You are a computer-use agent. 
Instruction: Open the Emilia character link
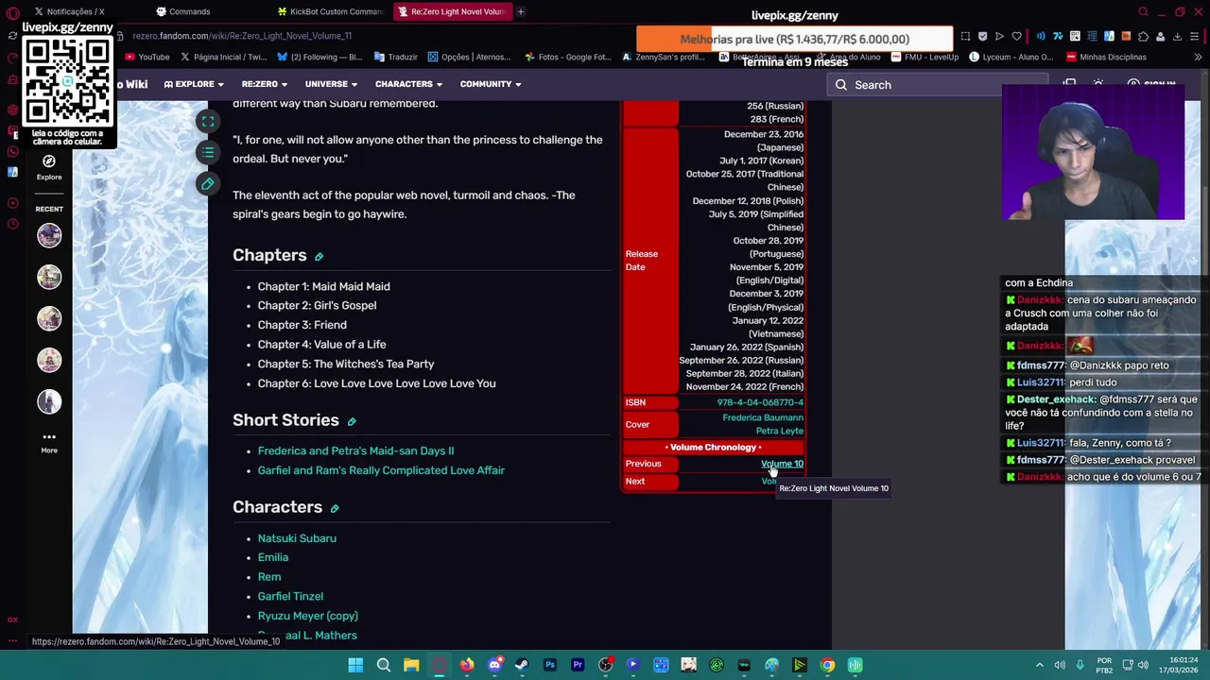pos(273,557)
